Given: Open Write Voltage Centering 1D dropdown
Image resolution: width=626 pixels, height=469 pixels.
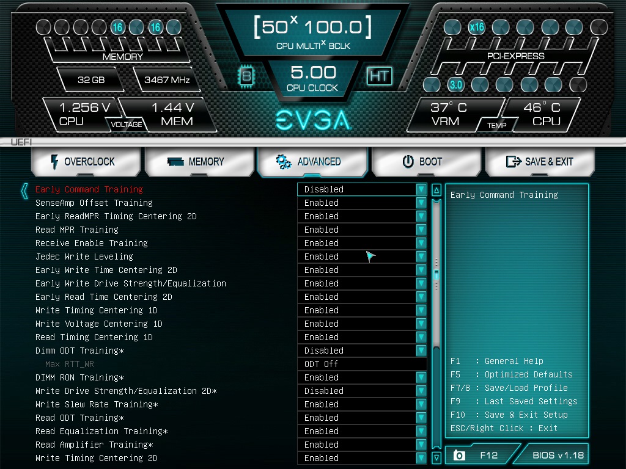Looking at the screenshot, I should click(362, 324).
